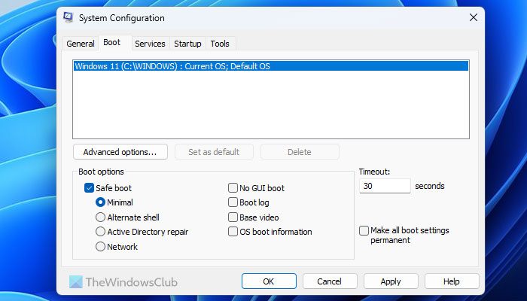Open Help for System Configuration
Screen dimensions: 527x301
(452, 281)
